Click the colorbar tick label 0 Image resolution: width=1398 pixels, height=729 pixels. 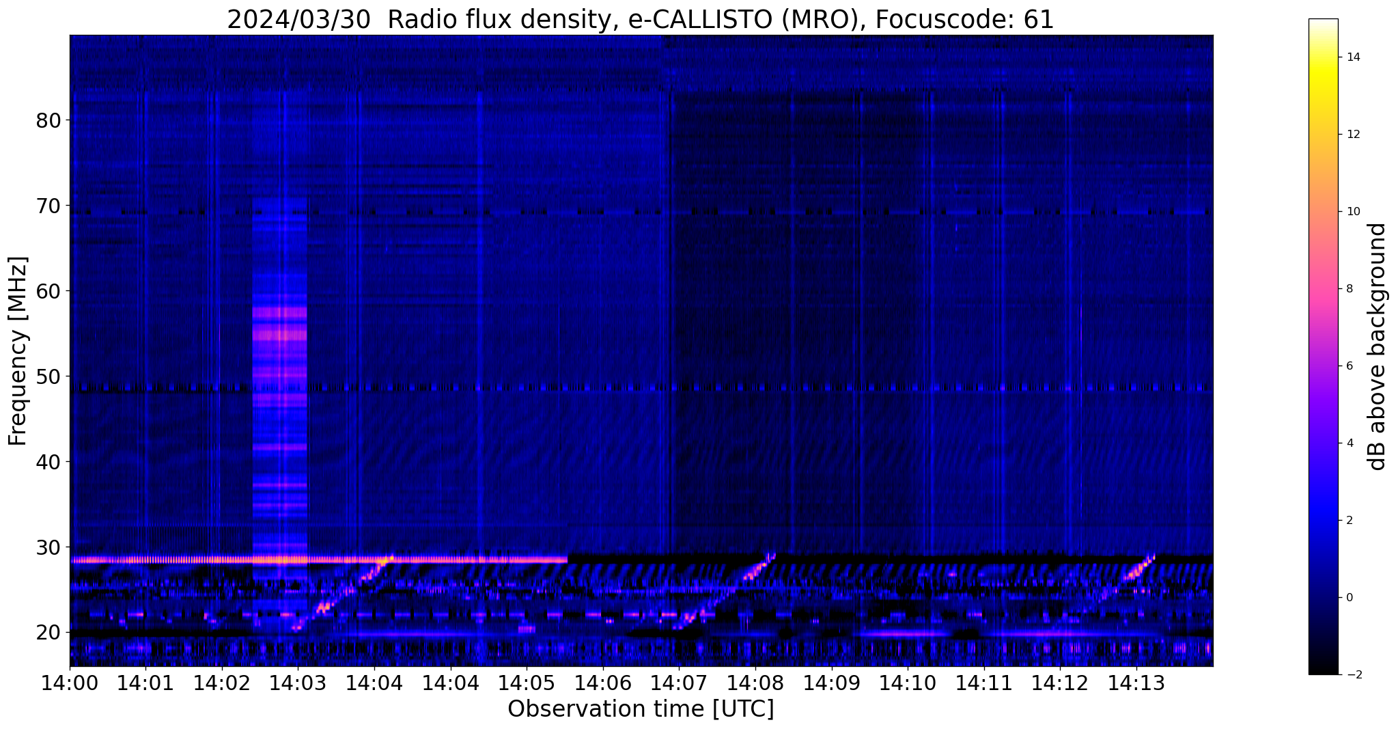click(1349, 598)
